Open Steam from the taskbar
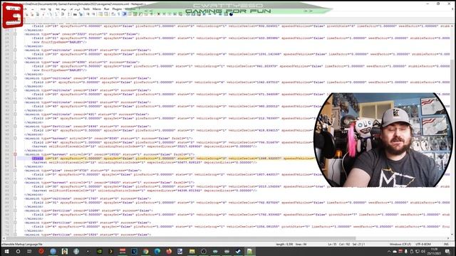 [238, 251]
